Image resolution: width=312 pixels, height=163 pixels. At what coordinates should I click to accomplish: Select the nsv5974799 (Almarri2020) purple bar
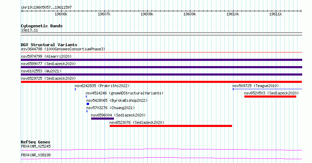161,60
